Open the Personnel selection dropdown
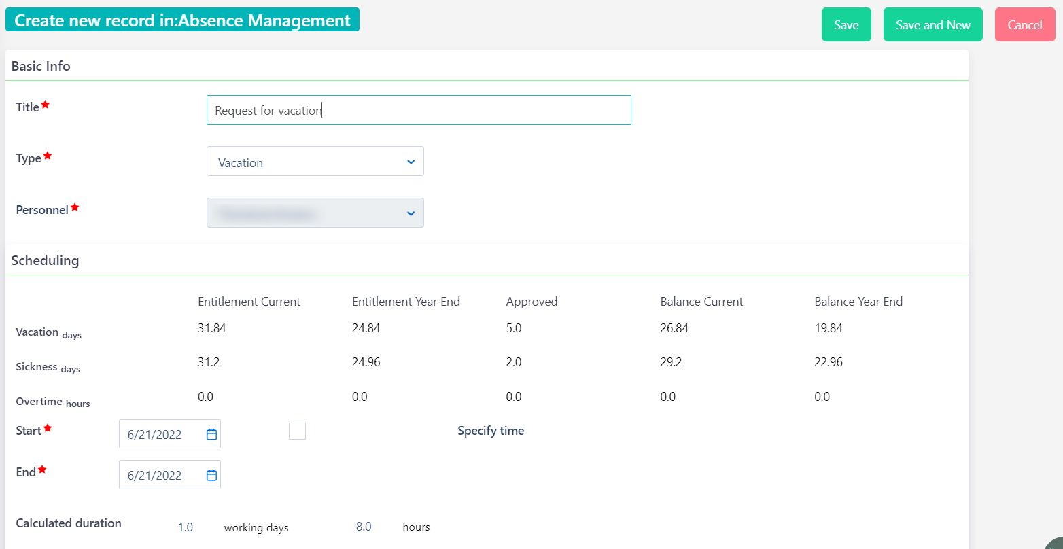Image resolution: width=1063 pixels, height=549 pixels. [x=315, y=213]
